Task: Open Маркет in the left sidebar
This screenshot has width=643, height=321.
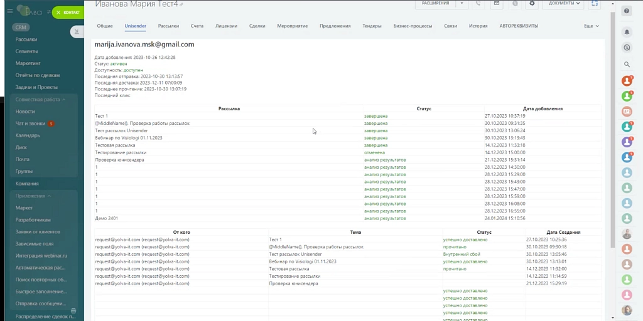Action: coord(24,208)
